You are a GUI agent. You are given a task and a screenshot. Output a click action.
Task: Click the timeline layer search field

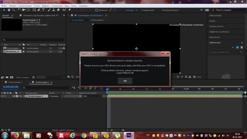pyautogui.click(x=45, y=88)
